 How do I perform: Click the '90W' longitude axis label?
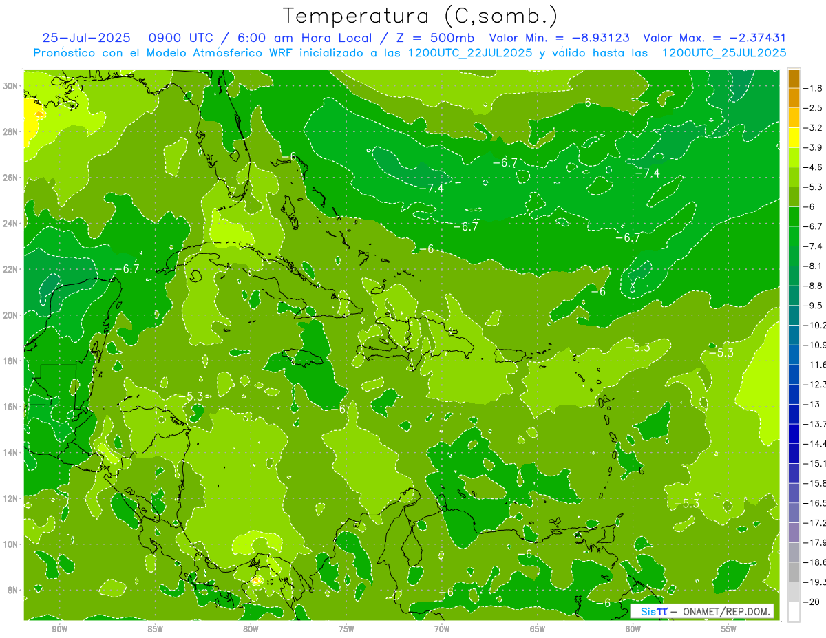coord(60,629)
